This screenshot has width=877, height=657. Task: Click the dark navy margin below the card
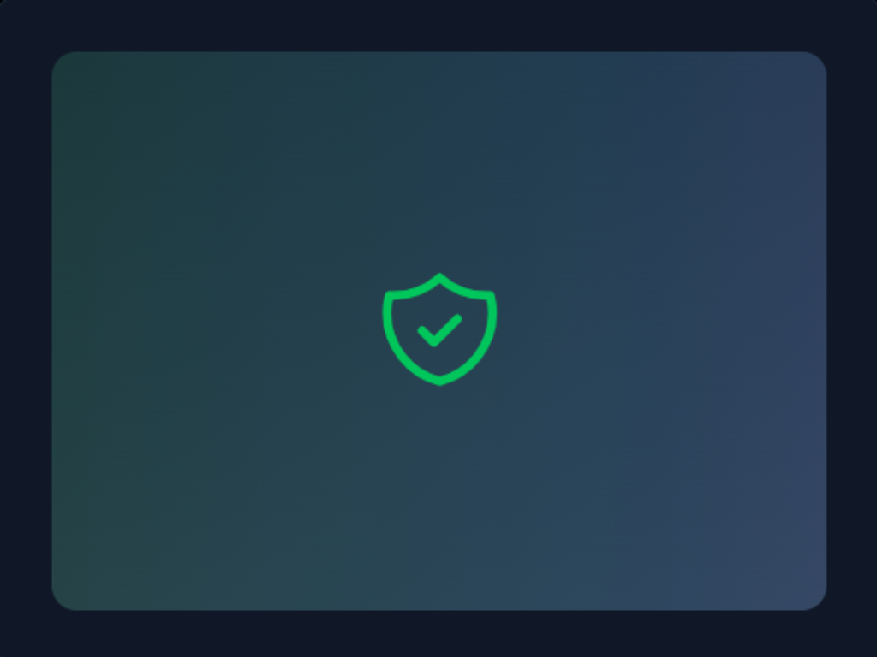tap(438, 634)
